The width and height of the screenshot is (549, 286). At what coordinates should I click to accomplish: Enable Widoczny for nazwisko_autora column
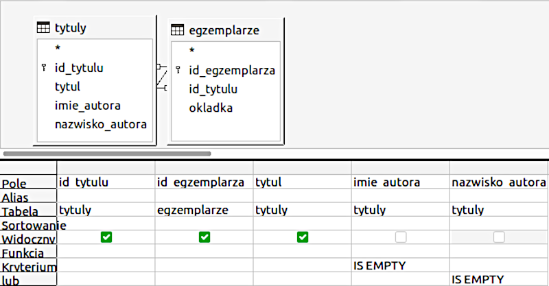(x=499, y=237)
